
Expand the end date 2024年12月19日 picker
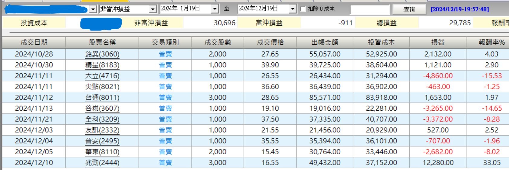point(292,9)
